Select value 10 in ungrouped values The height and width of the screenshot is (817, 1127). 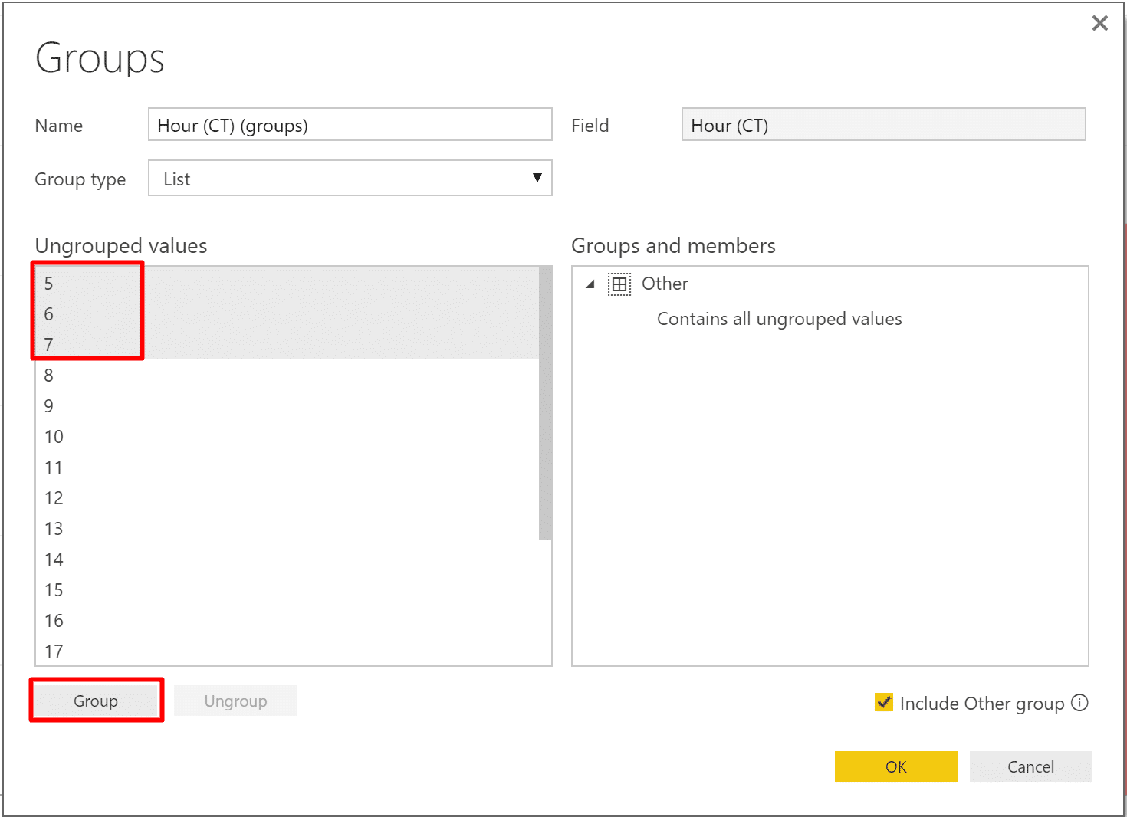(287, 437)
